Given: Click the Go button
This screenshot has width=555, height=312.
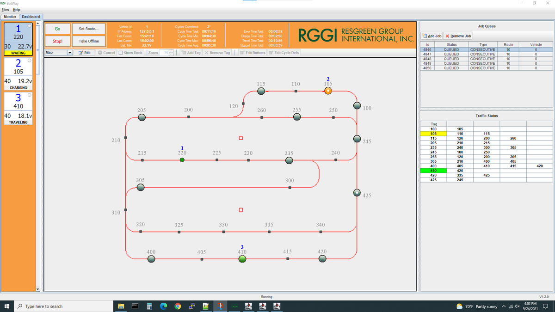Looking at the screenshot, I should coord(57,29).
